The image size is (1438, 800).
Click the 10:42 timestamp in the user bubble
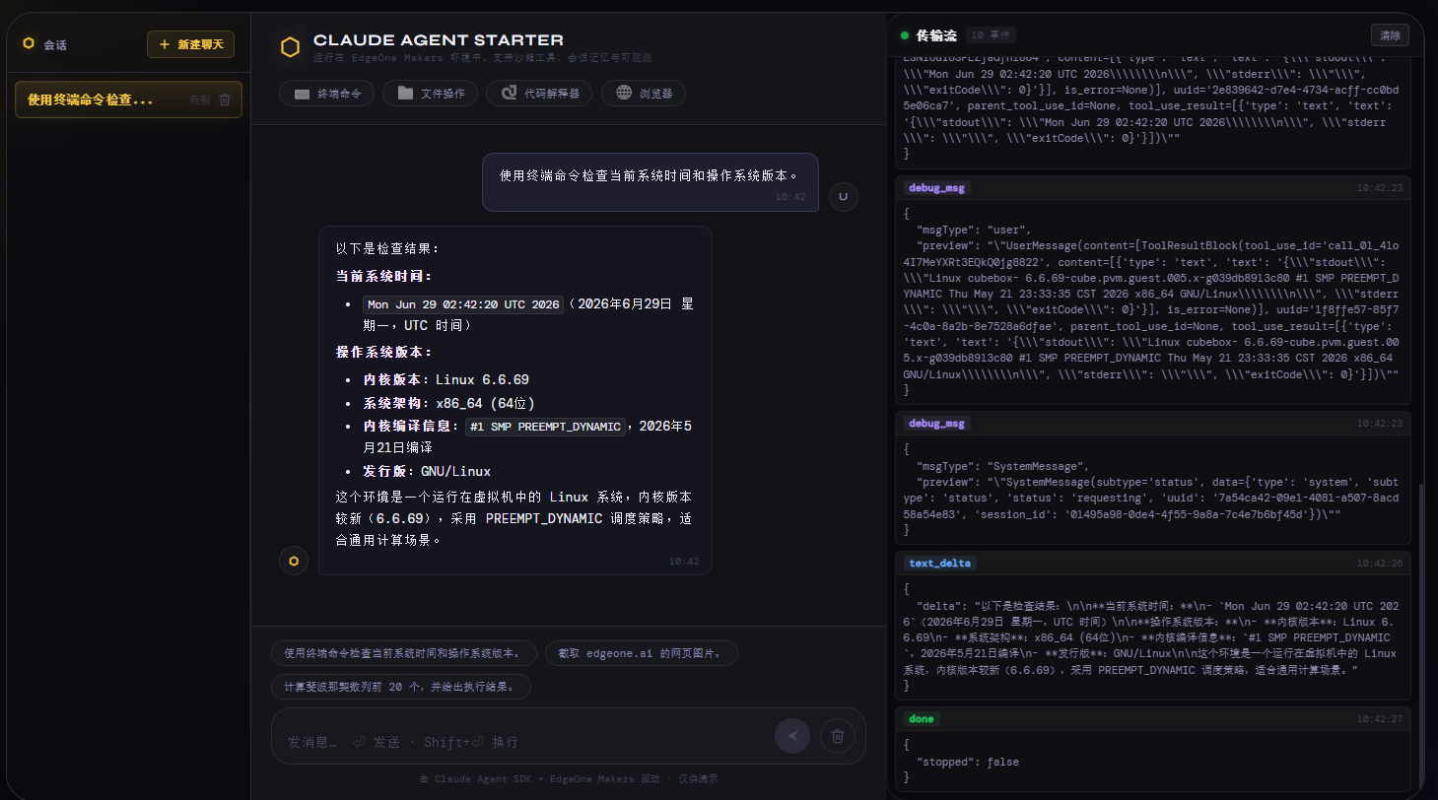click(x=790, y=197)
